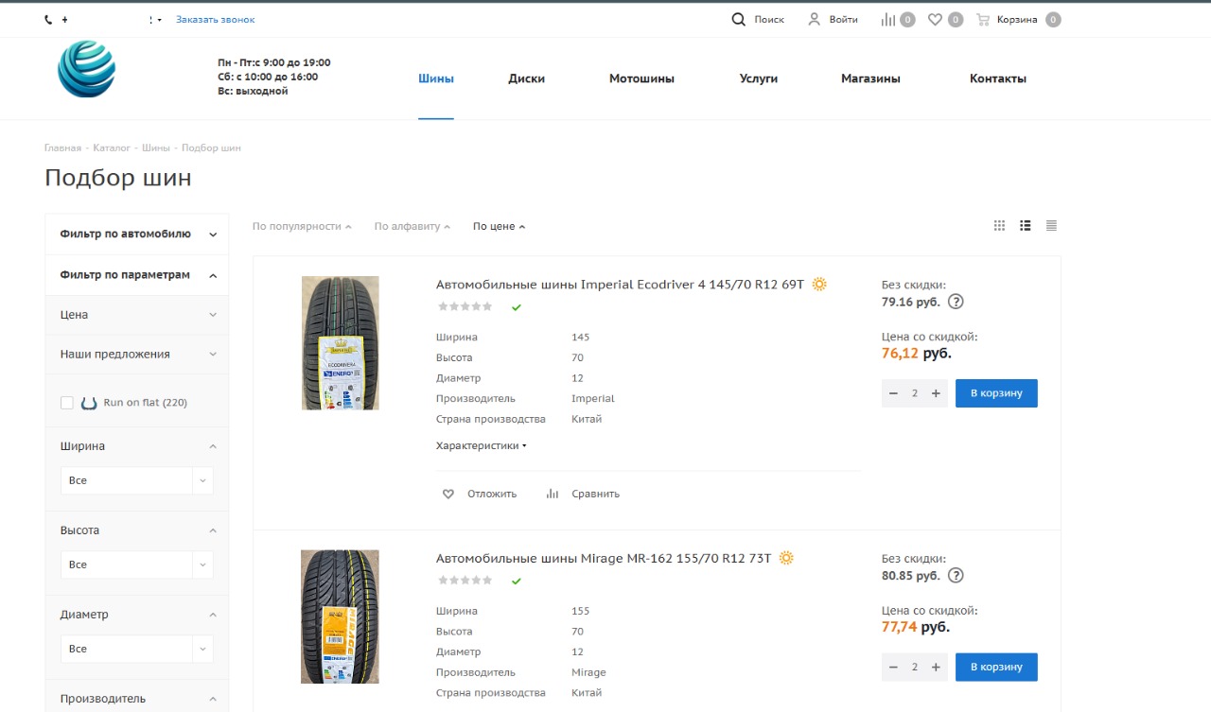Image resolution: width=1211 pixels, height=712 pixels.
Task: Click price info question mark for Mirage tire
Action: point(956,575)
